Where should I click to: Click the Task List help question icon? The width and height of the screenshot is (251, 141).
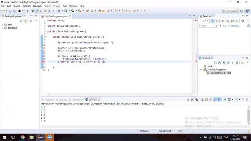tap(248, 25)
